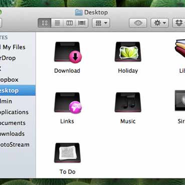This screenshot has width=185, height=185.
Task: Open Downloads in the sidebar
Action: (x=18, y=134)
